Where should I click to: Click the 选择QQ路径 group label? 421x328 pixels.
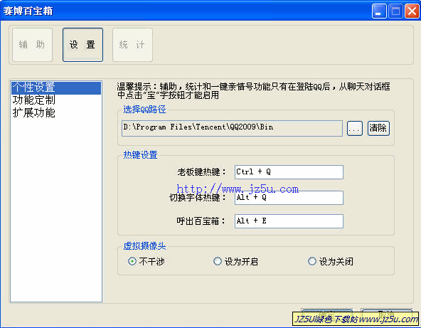[x=144, y=110]
